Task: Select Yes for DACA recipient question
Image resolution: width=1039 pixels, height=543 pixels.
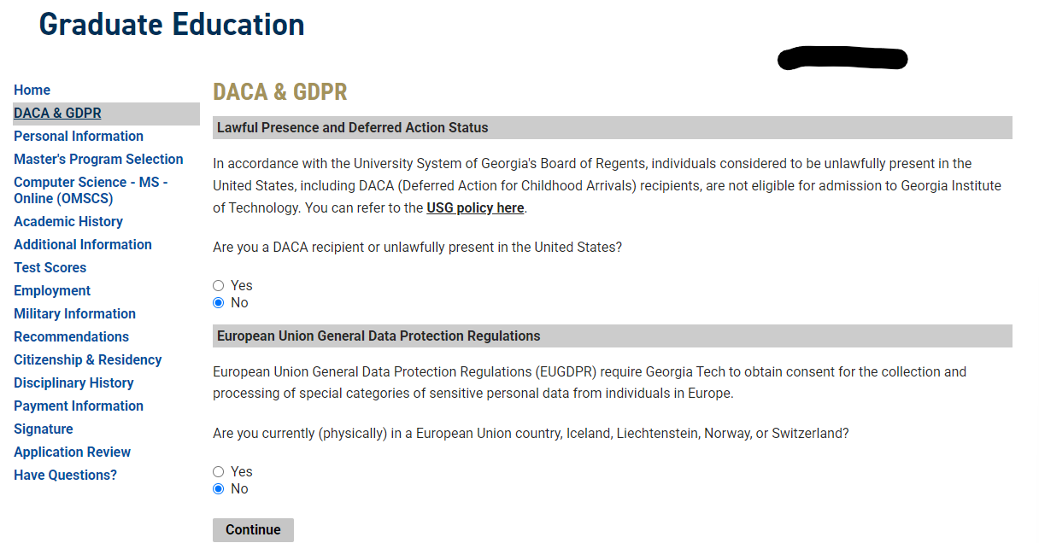Action: (x=219, y=286)
